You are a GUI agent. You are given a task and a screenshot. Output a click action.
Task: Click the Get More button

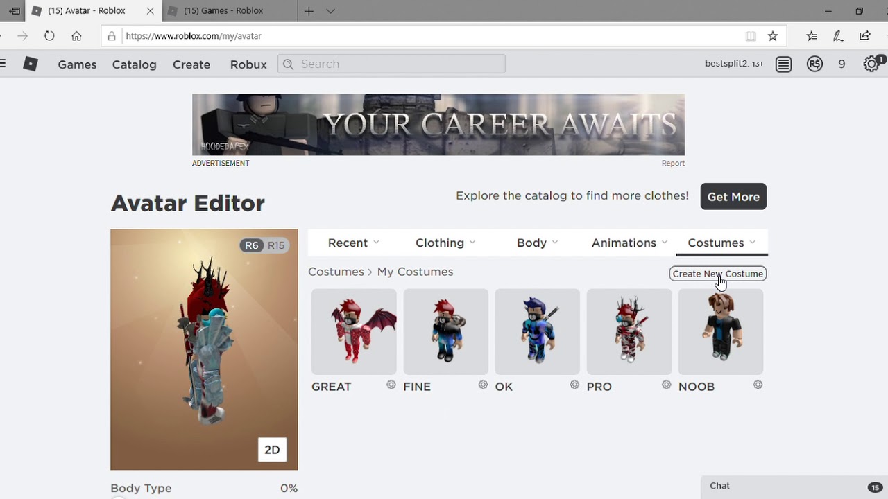pos(733,197)
